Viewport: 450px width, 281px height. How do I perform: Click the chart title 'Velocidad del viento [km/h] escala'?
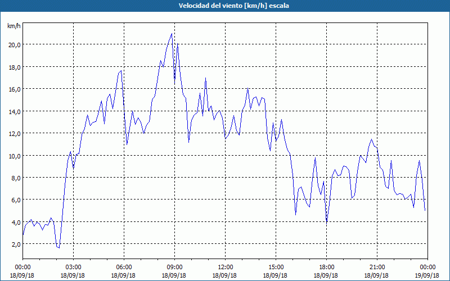click(x=233, y=6)
